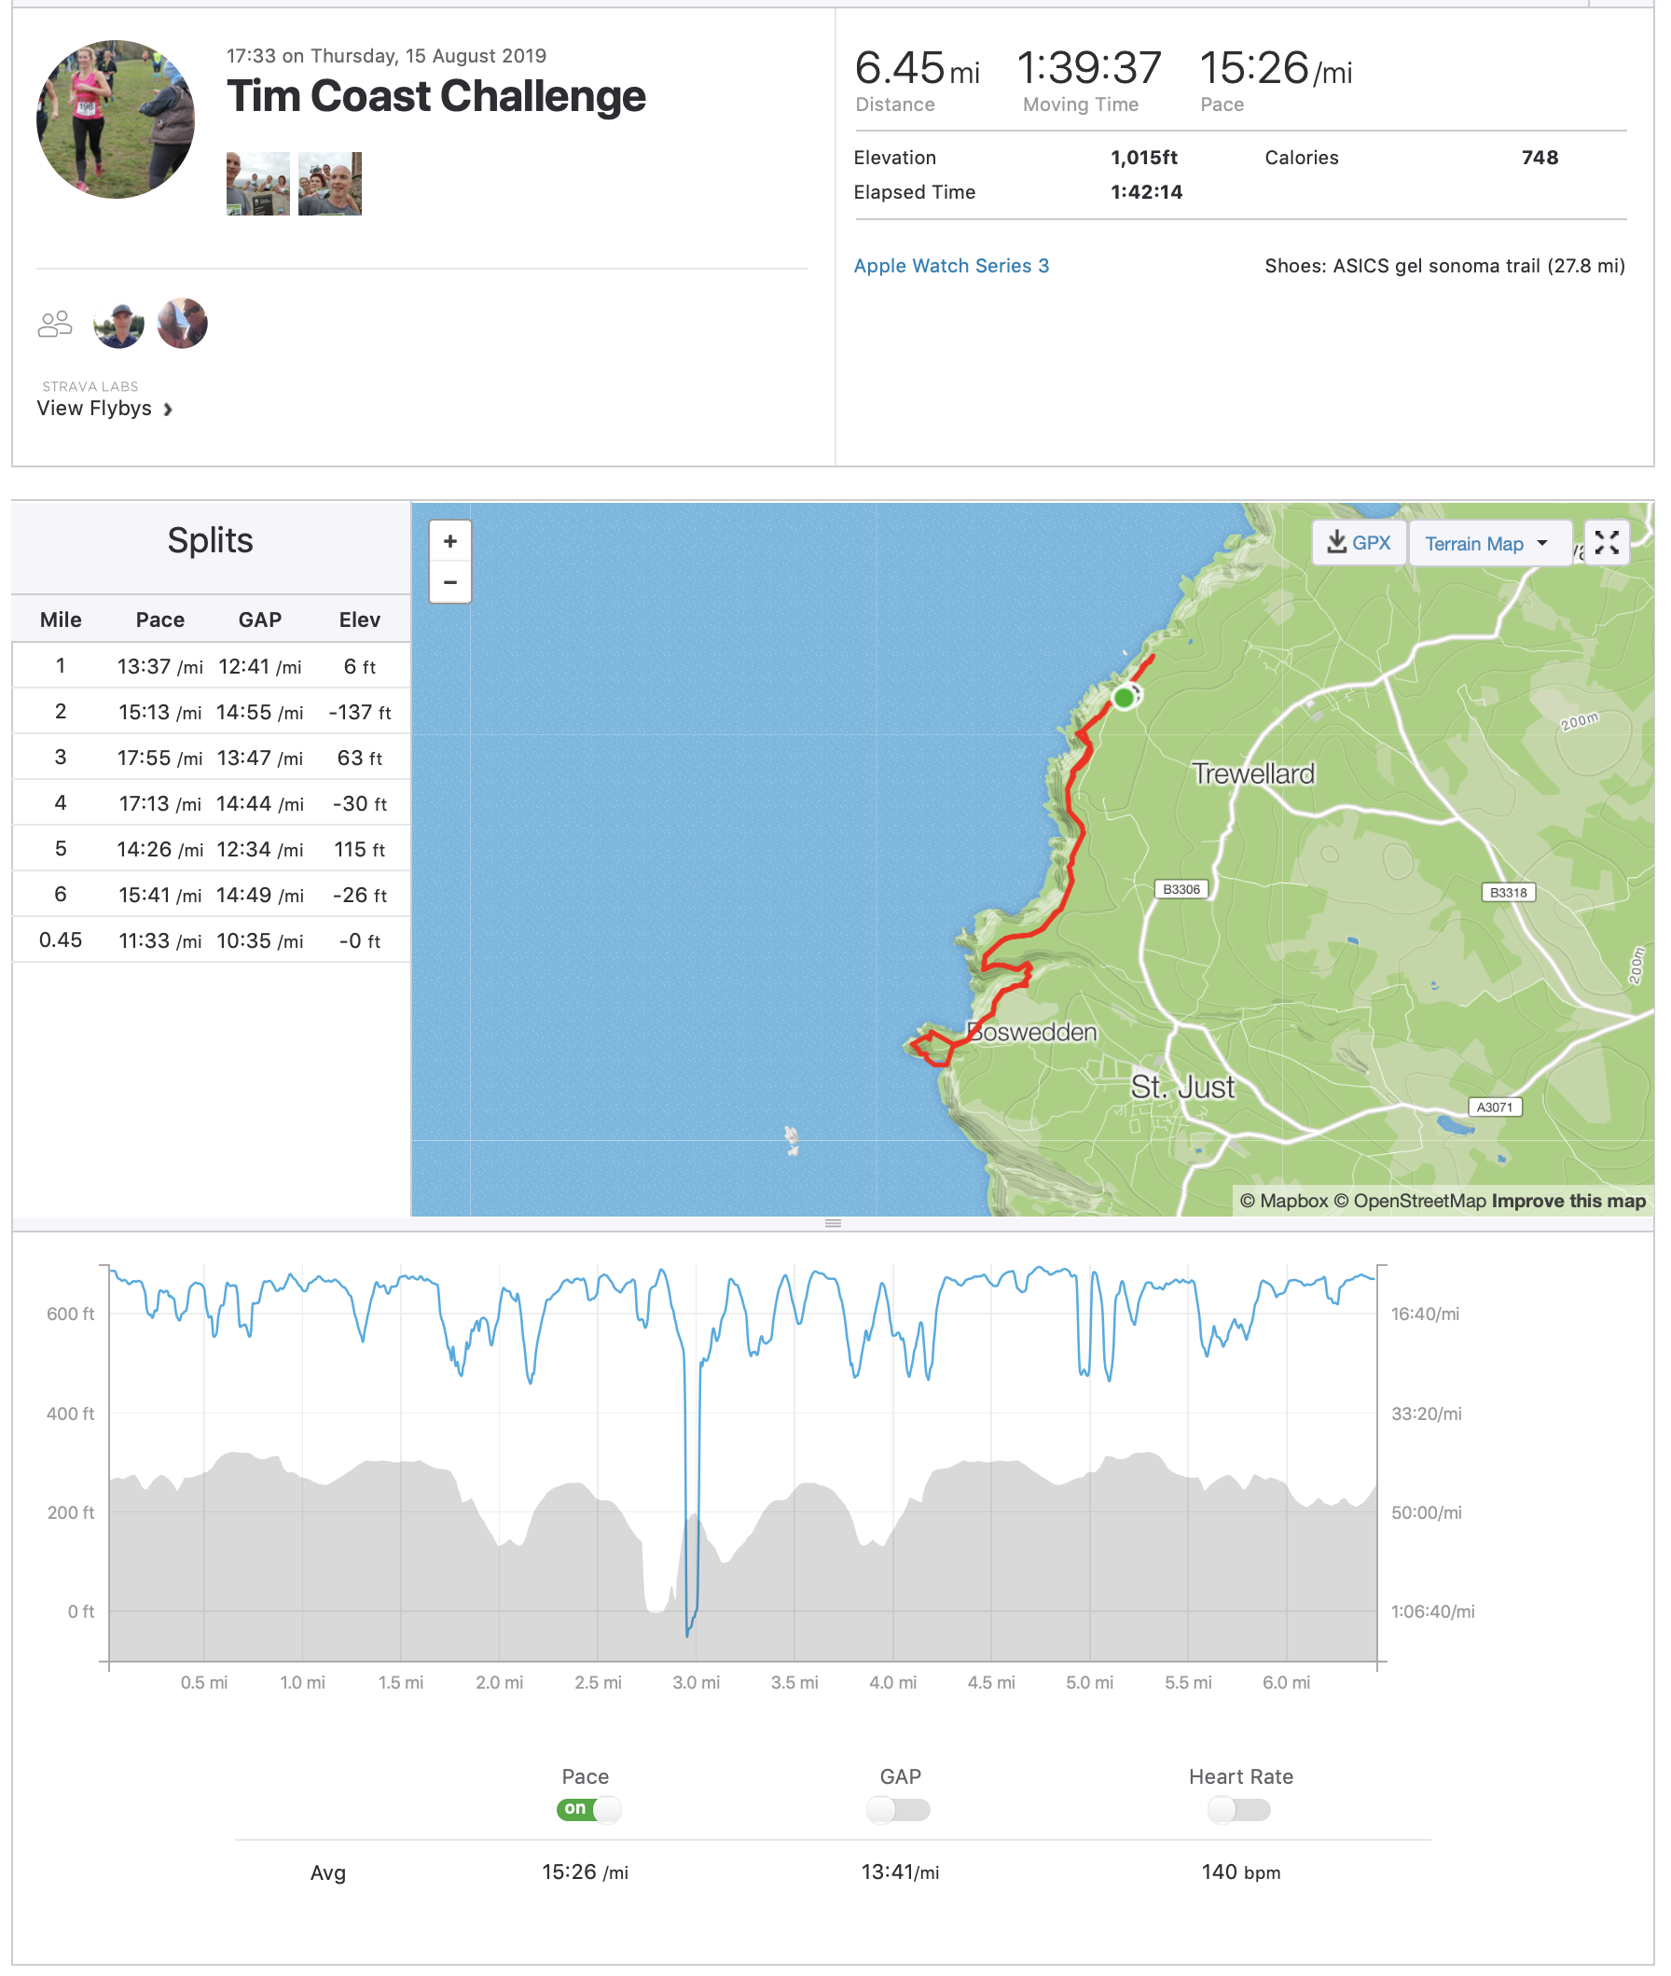Enable the GAP chart toggle

(x=898, y=1810)
